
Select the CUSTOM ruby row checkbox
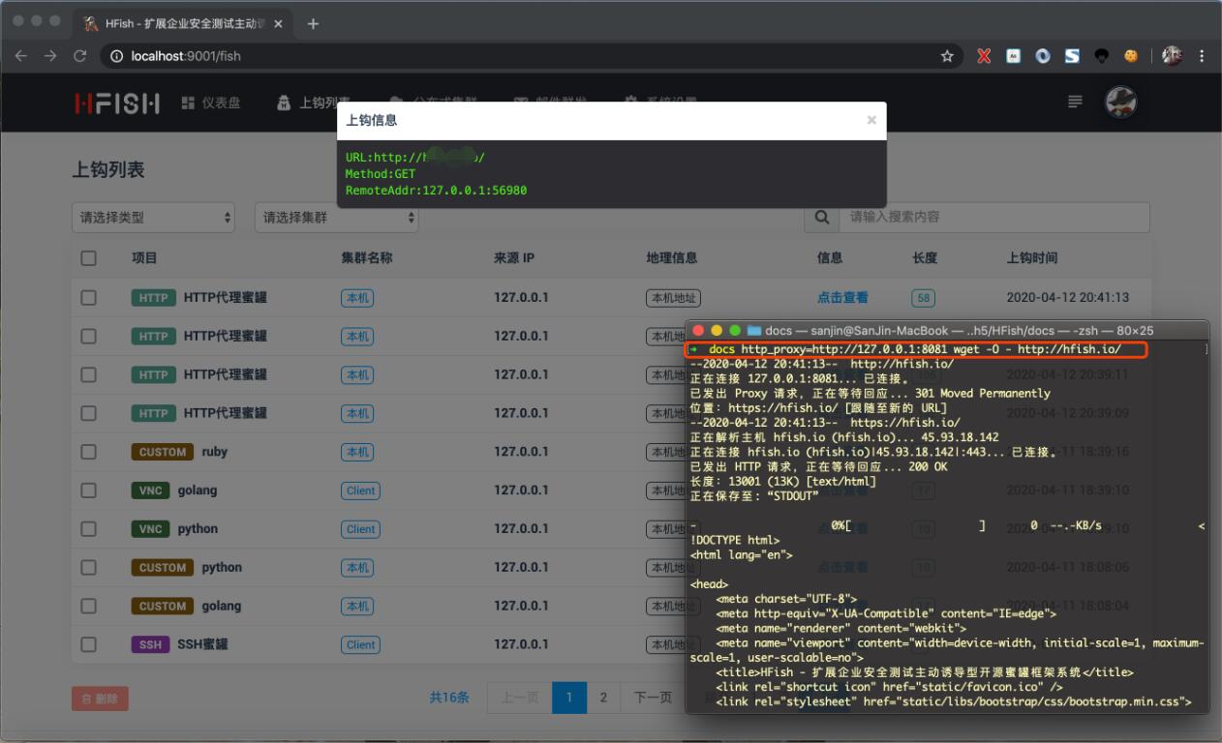[x=89, y=452]
